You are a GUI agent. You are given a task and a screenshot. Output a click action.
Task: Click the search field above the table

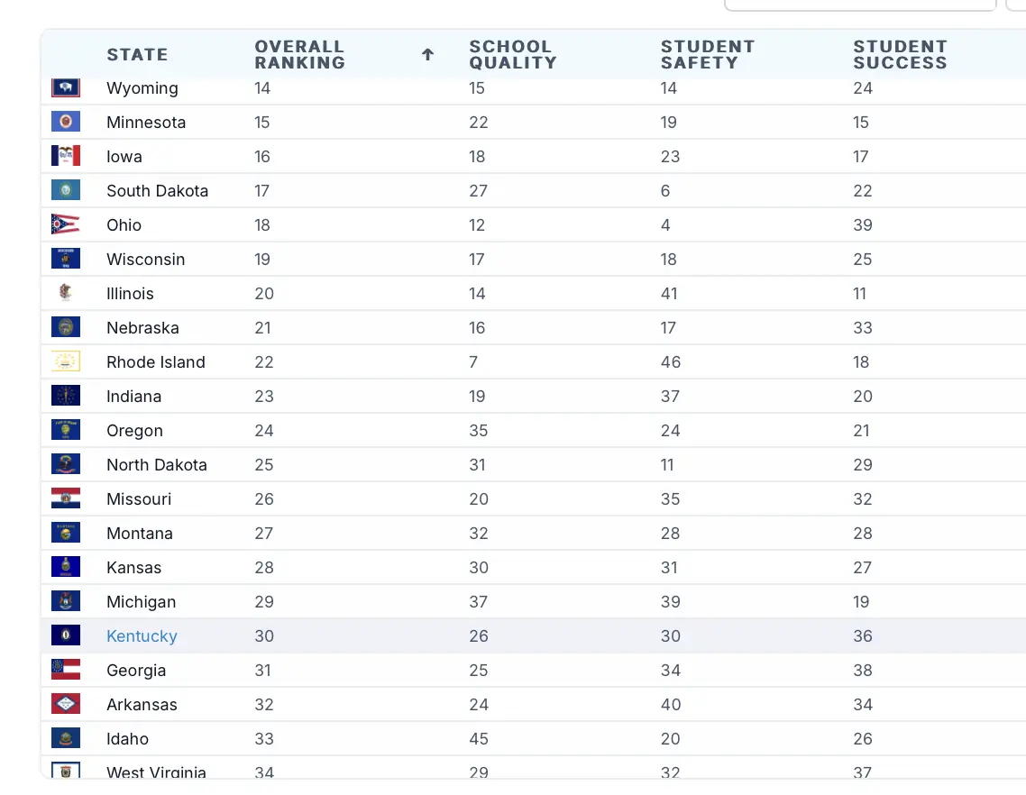point(859,4)
